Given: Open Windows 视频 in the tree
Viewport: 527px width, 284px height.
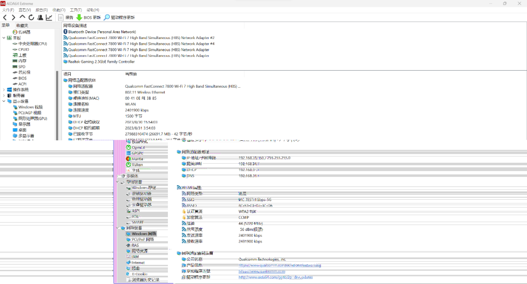Looking at the screenshot, I should (28, 107).
